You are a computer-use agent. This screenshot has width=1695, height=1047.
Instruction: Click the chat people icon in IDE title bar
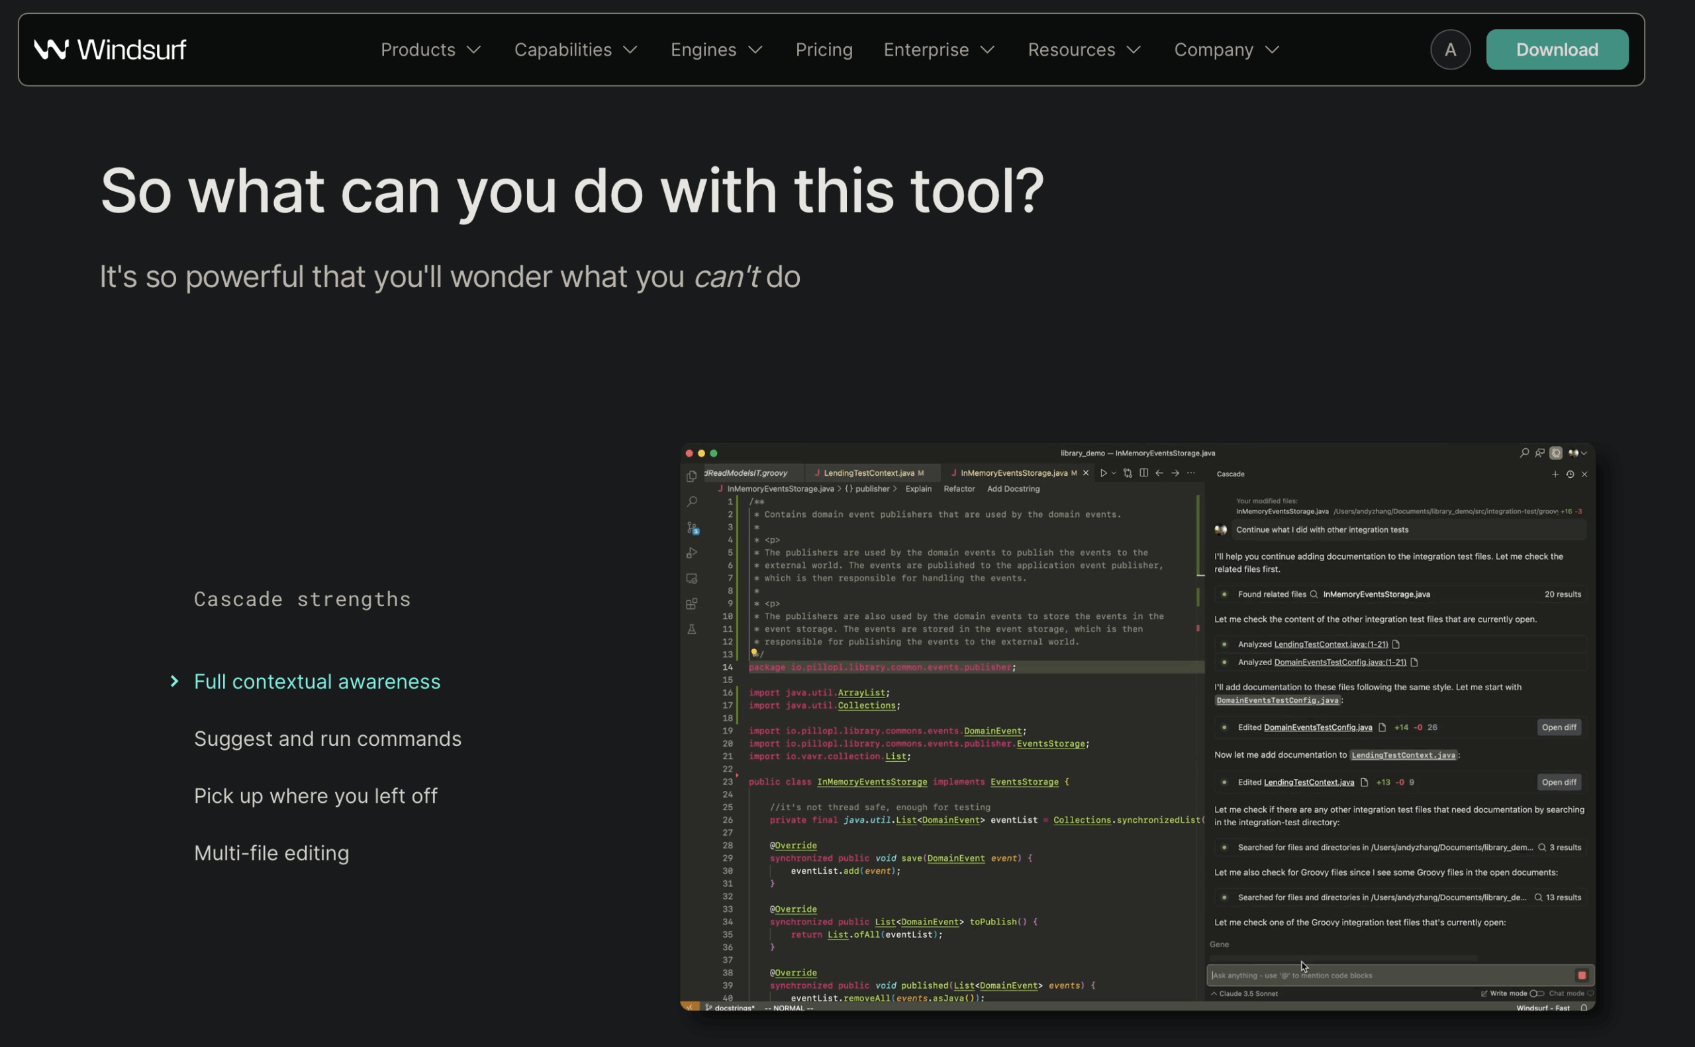pos(1539,453)
